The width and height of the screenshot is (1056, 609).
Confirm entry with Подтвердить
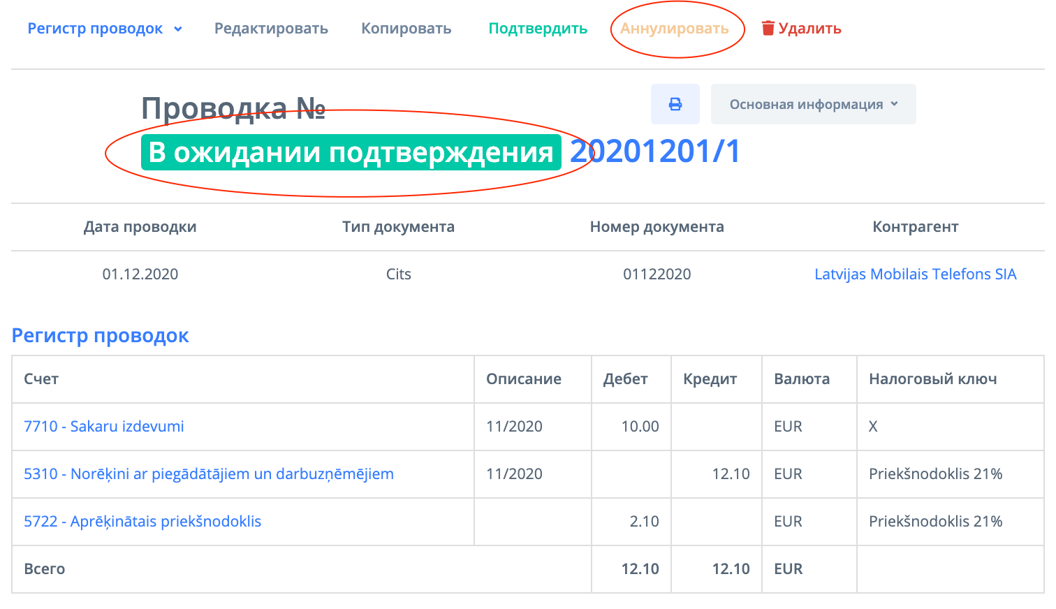[x=538, y=29]
